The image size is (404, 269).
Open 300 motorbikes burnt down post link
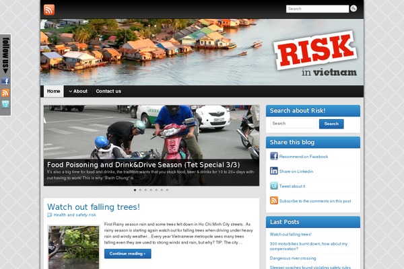(x=308, y=246)
